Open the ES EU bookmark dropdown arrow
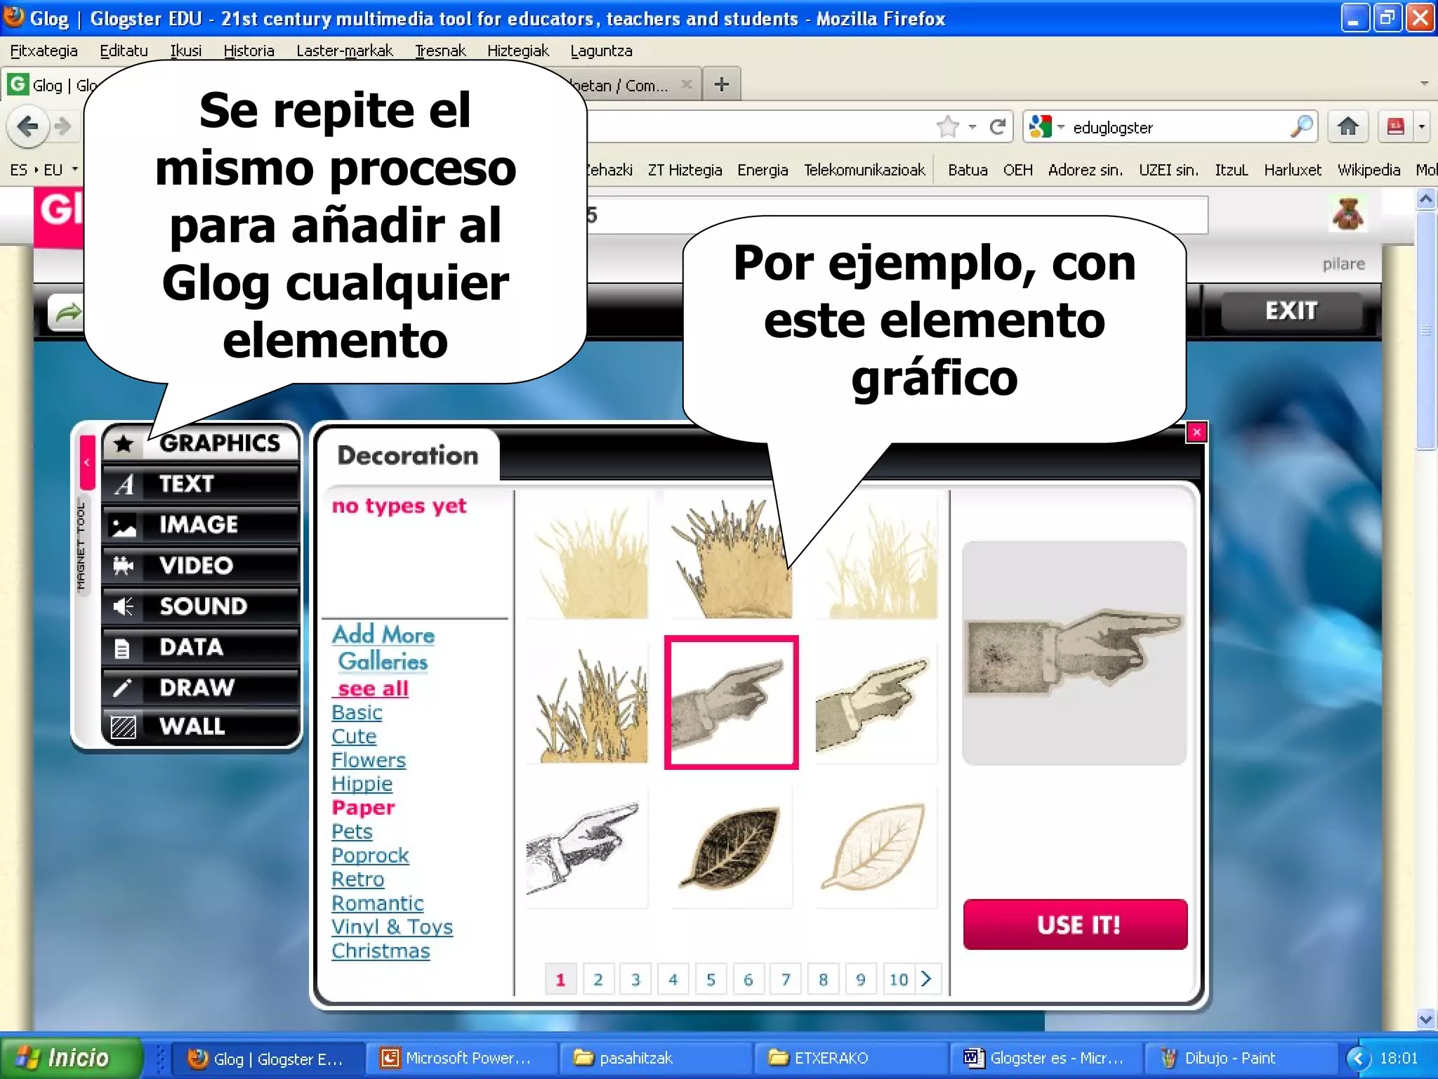The image size is (1438, 1079). (74, 169)
